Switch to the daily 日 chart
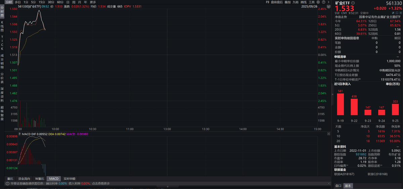This screenshot has height=189, width=403. click(x=68, y=2)
